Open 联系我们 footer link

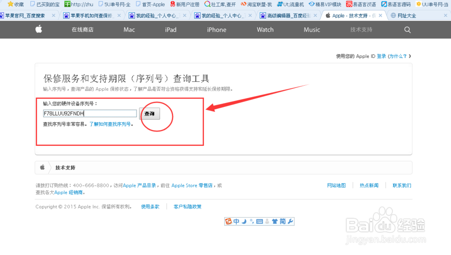point(402,185)
